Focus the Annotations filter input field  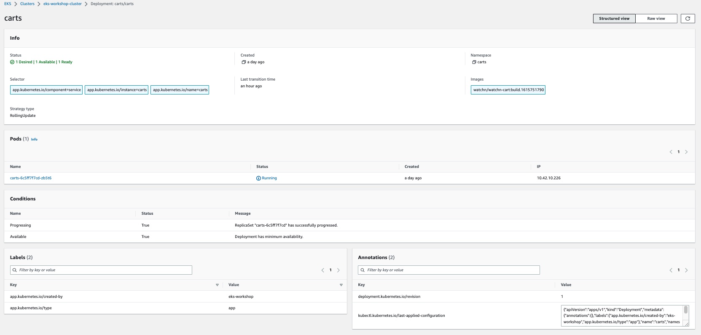coord(449,270)
